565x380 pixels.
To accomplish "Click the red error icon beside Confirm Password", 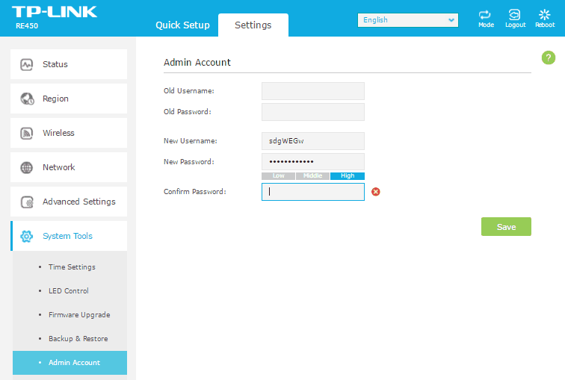I will (376, 192).
